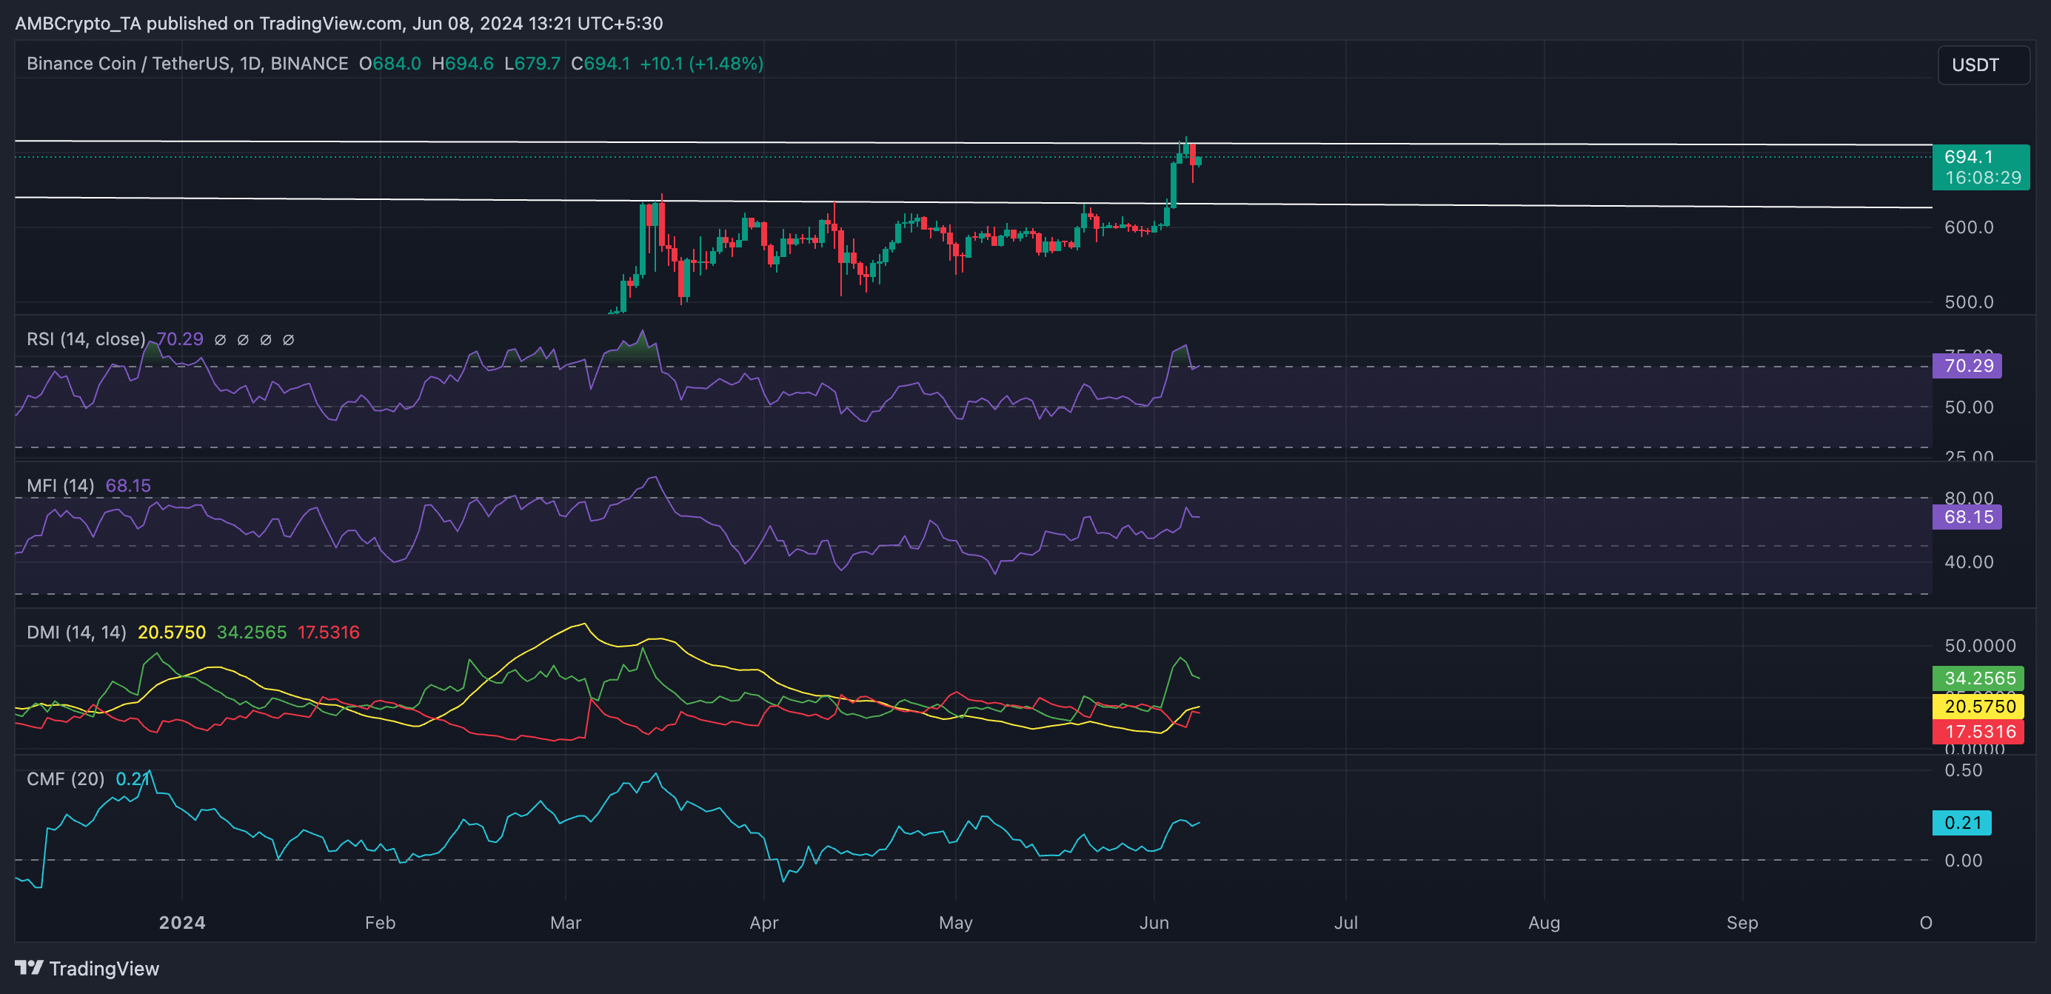This screenshot has width=2051, height=994.
Task: Click the first empty-value symbol after RSI
Action: coord(221,340)
